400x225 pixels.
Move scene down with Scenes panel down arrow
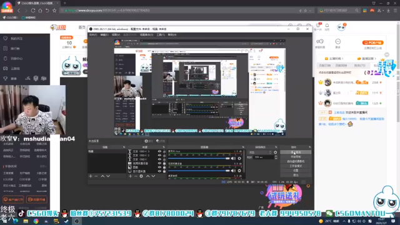click(x=108, y=176)
